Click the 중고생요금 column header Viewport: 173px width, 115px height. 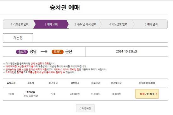point(116,83)
